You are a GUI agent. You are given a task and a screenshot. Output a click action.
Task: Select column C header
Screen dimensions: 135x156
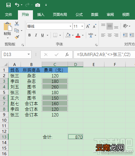[x=55, y=65]
